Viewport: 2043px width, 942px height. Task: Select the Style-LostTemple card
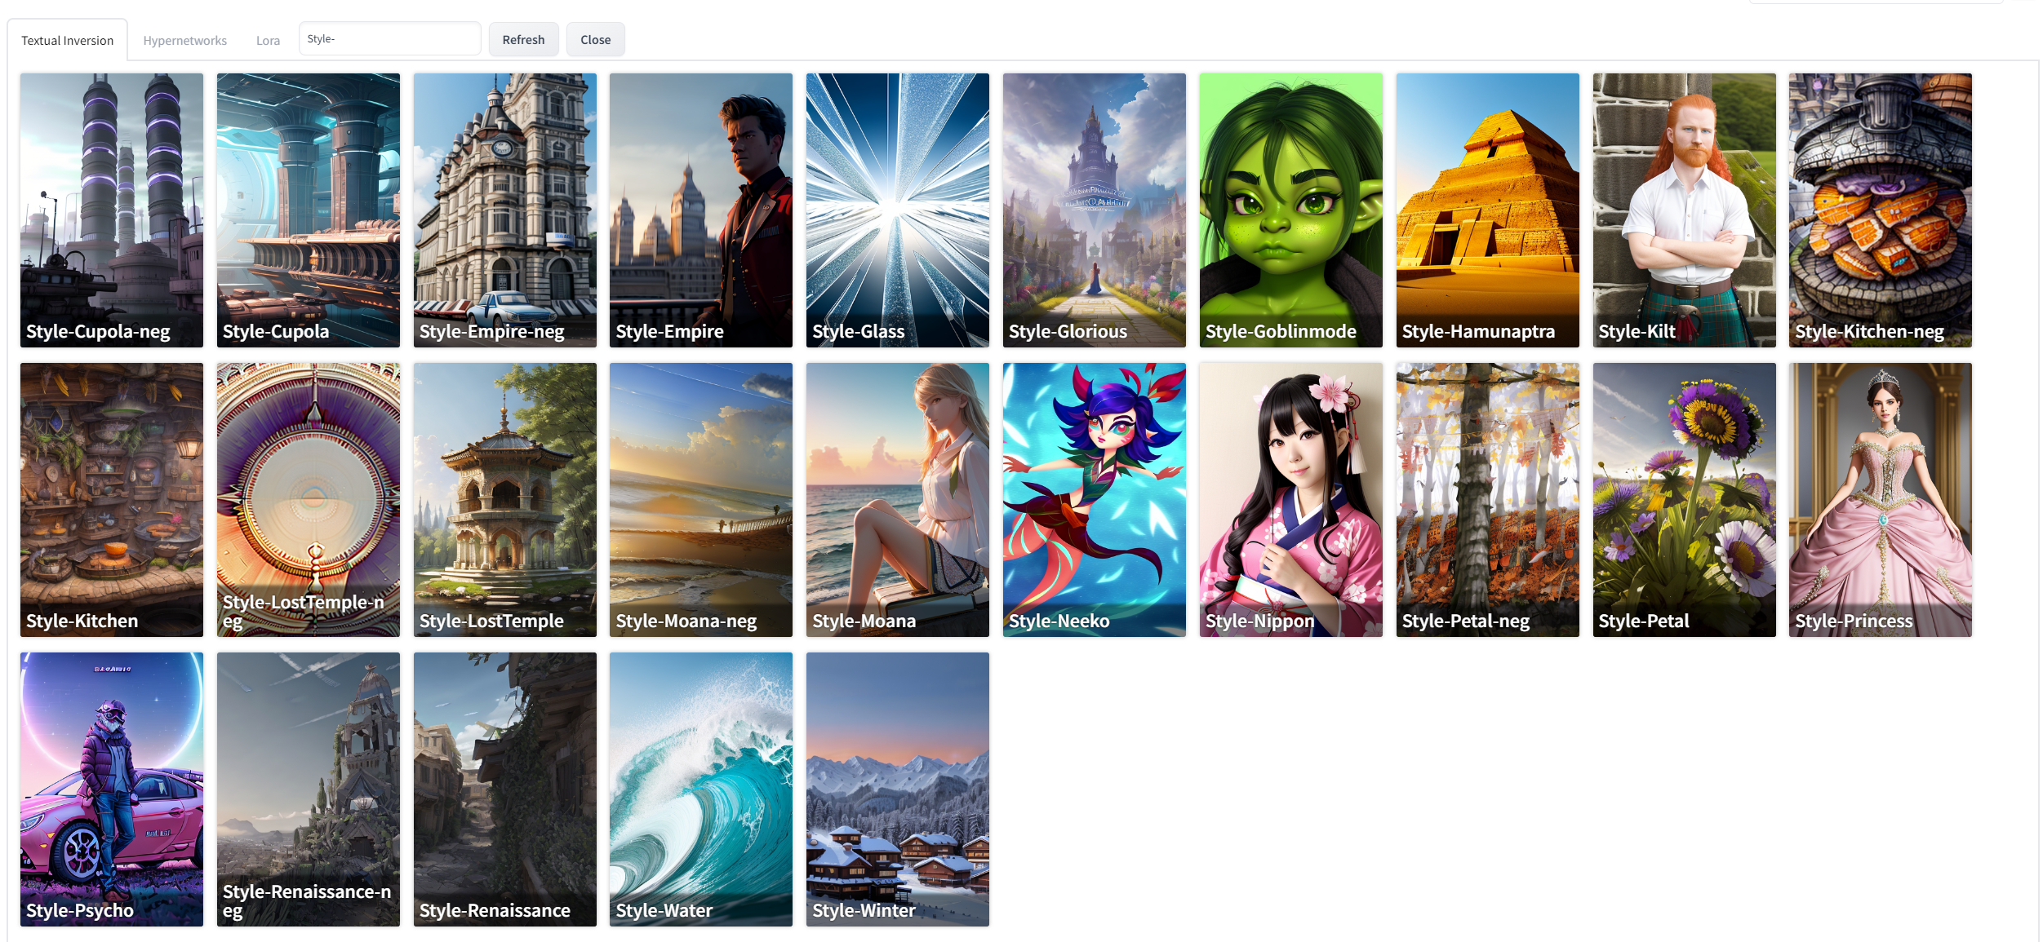click(505, 500)
